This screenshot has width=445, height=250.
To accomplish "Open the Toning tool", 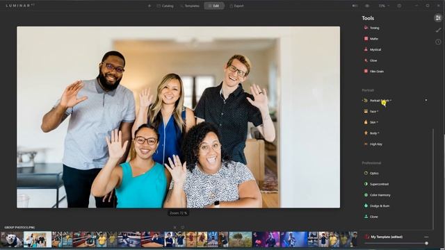I will tap(371, 28).
